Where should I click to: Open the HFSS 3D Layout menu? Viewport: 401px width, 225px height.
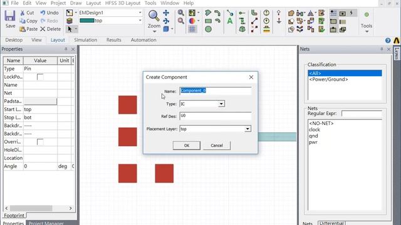coord(123,3)
